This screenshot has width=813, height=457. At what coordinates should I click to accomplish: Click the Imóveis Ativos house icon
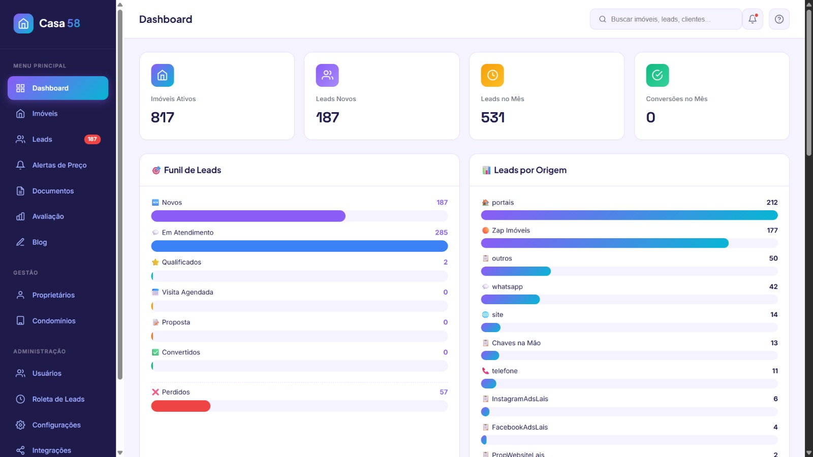coord(163,76)
